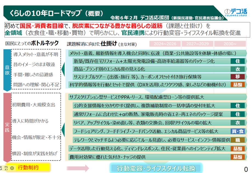Click the 基盤 tag on 費用対効果 row
Viewport: 252px width, 173px height.
click(237, 157)
